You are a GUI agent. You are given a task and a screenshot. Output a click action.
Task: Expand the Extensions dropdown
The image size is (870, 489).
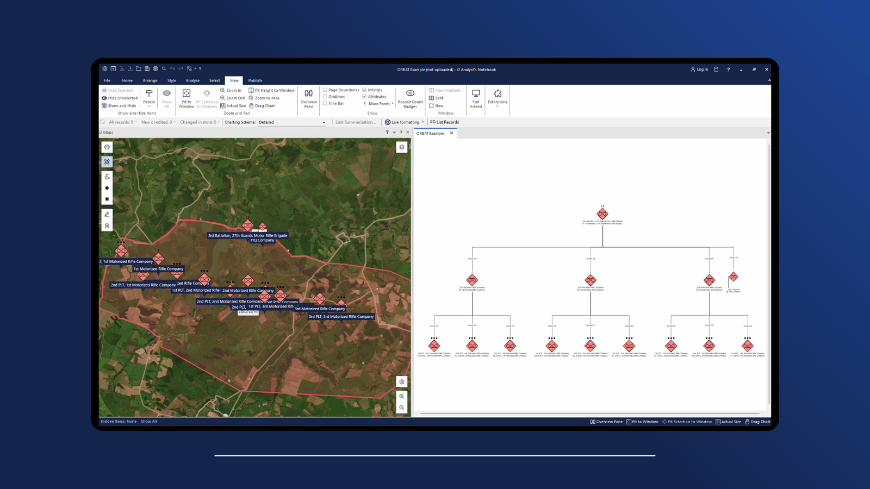[498, 98]
